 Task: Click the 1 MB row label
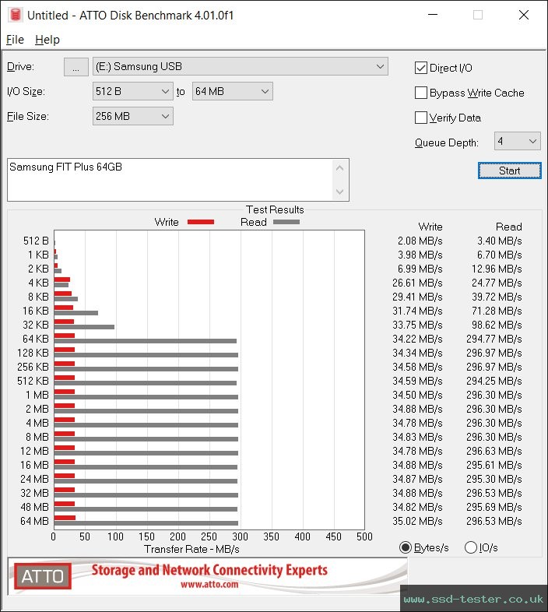37,395
